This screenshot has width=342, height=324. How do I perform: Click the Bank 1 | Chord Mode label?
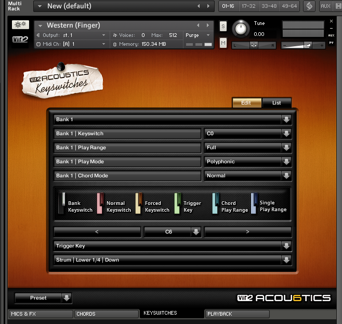tap(127, 176)
